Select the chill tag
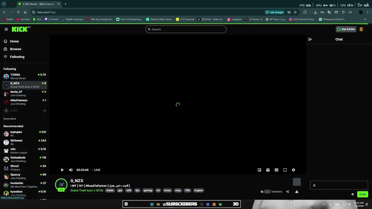The width and height of the screenshot is (372, 209). (129, 190)
